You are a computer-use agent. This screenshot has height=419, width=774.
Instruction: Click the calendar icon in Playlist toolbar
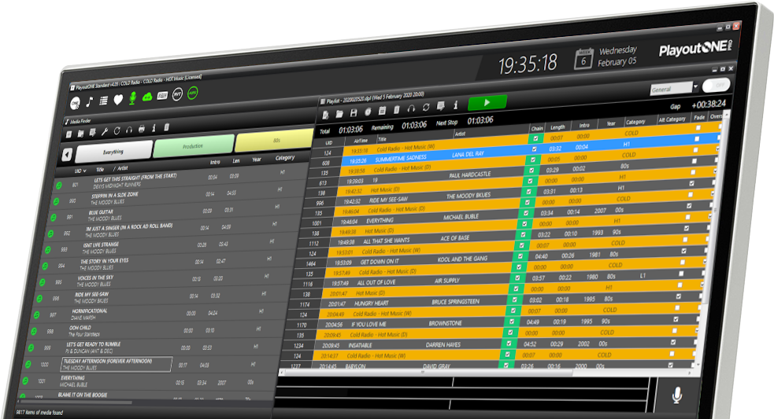click(x=382, y=111)
